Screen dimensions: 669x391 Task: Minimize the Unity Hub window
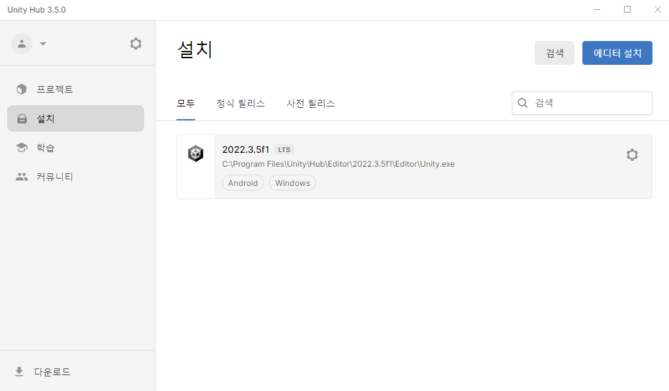(x=597, y=9)
